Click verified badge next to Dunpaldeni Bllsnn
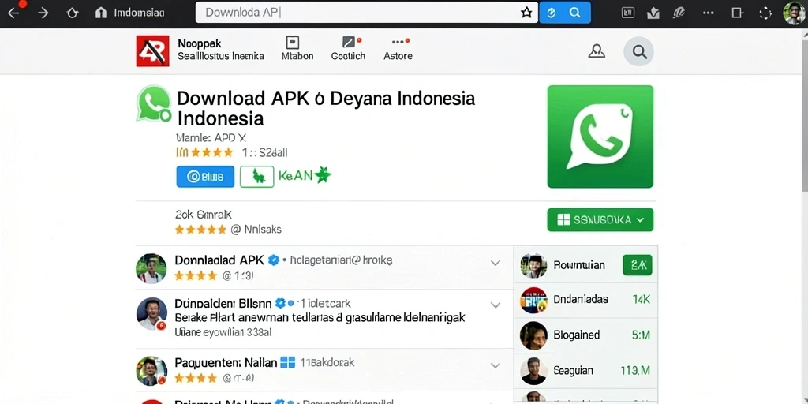The image size is (808, 404). tap(280, 303)
